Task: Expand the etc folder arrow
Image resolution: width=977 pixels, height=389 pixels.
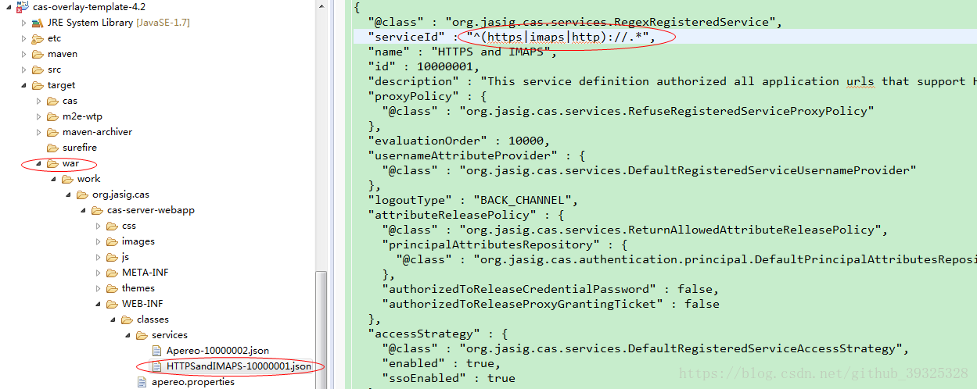Action: coord(24,38)
